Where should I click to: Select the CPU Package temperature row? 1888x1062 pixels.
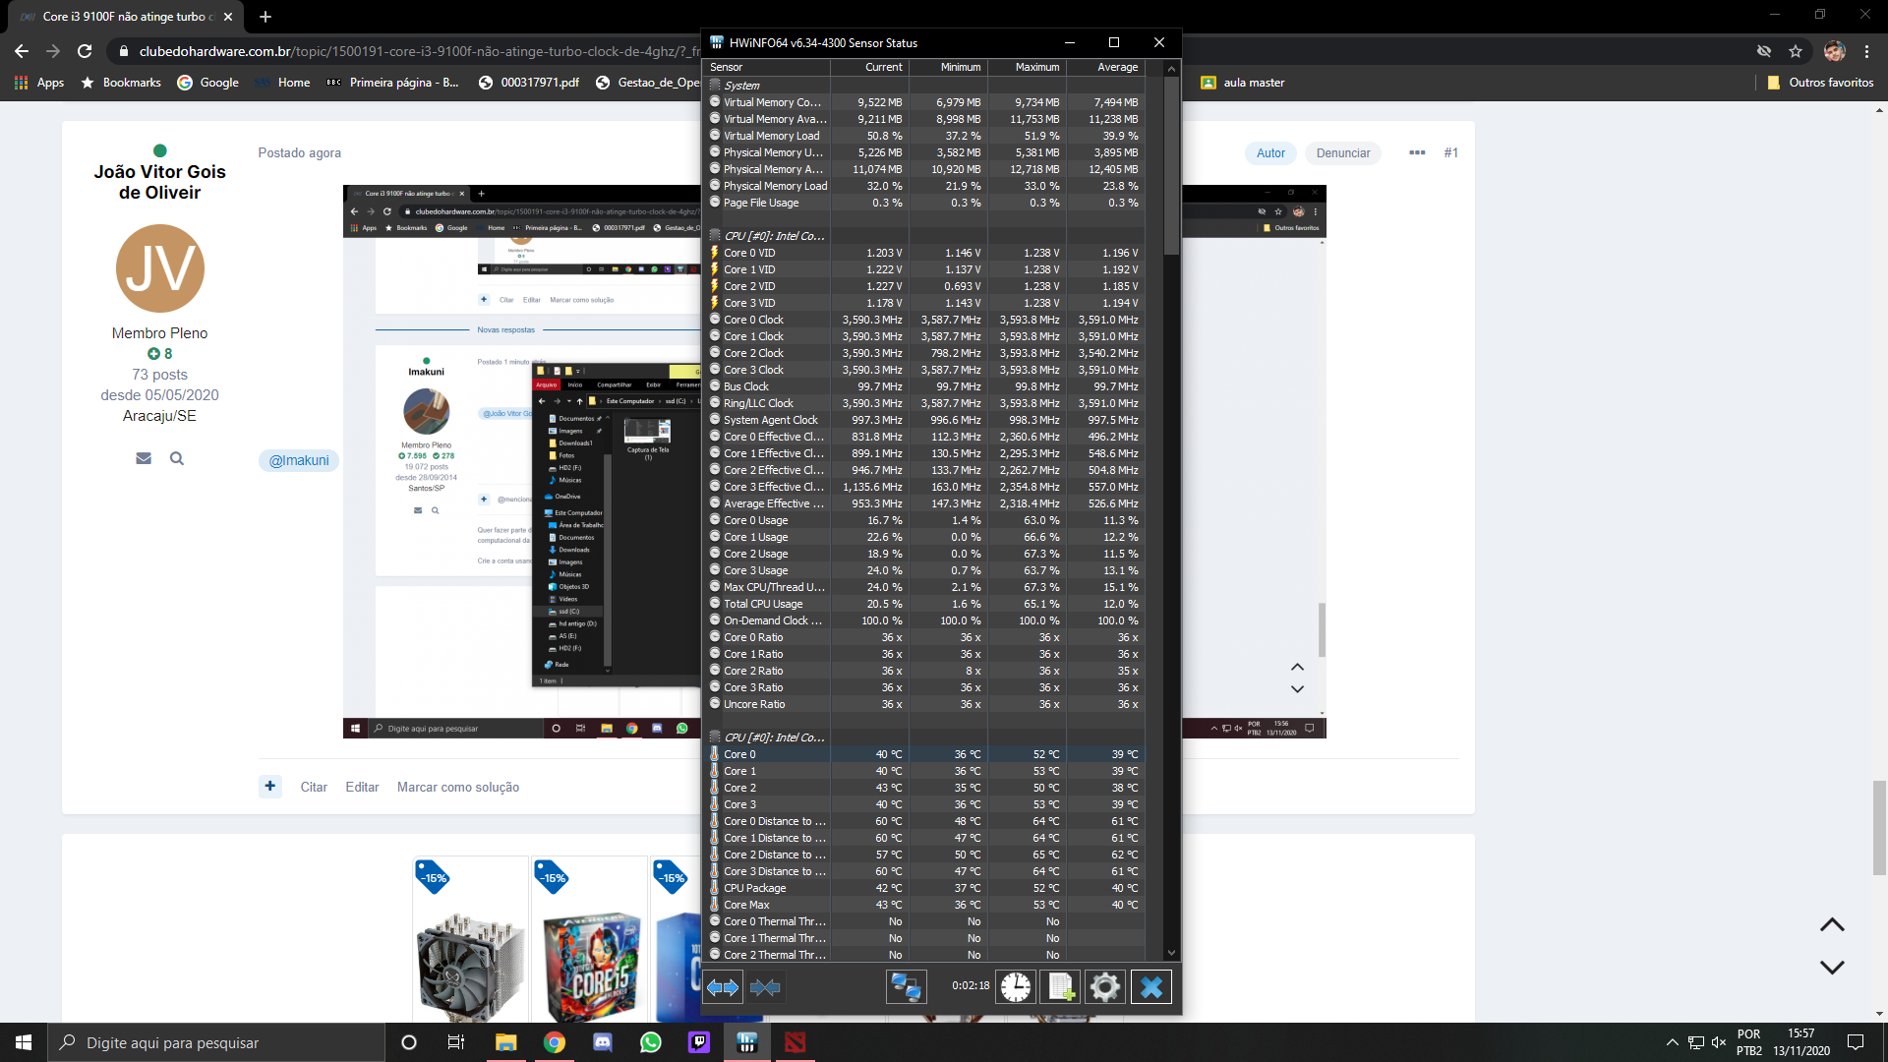[x=925, y=888]
